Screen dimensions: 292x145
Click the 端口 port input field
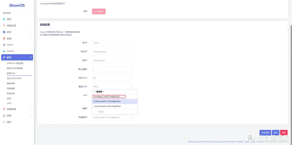click(x=112, y=43)
